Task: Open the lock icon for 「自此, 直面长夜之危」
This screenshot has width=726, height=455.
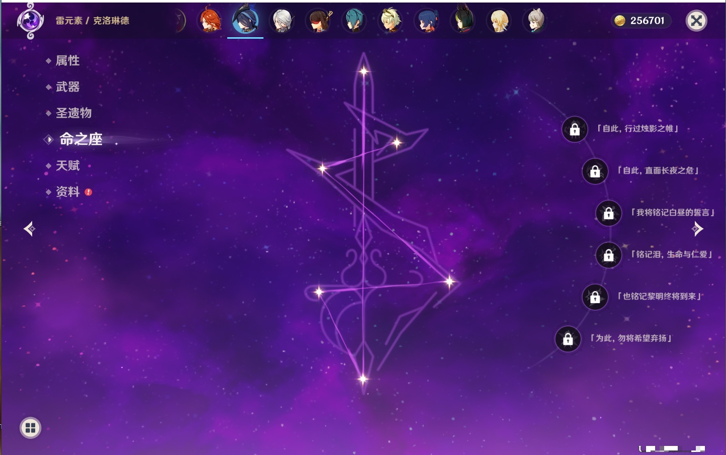Action: (x=595, y=171)
